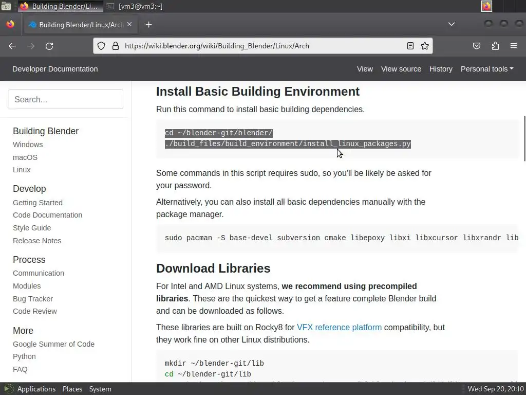Select the Building Blender/Linux/Arch browser tab
This screenshot has width=526, height=395.
[x=81, y=25]
